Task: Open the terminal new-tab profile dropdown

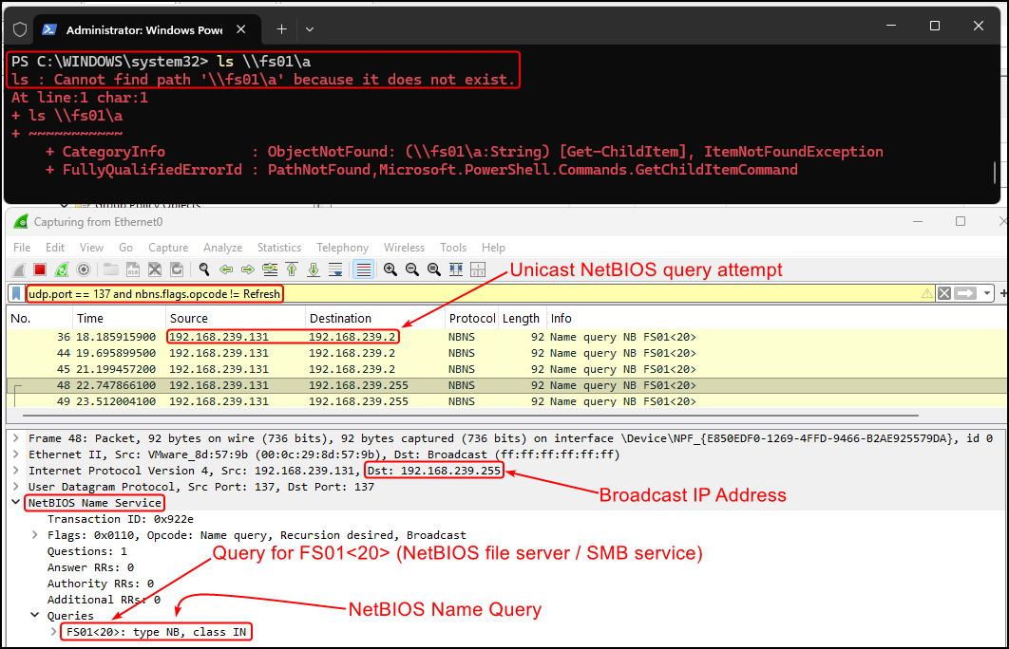Action: 310,29
